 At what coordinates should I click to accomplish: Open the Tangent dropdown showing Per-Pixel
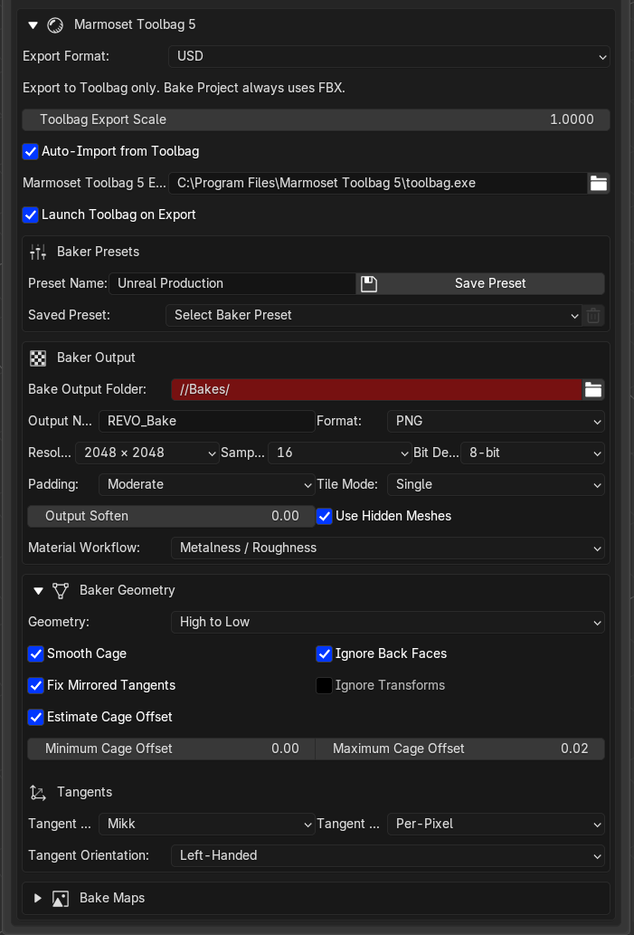click(x=496, y=824)
